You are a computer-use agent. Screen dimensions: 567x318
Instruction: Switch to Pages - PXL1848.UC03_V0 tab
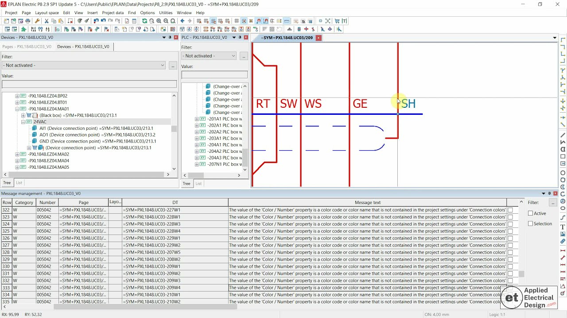tap(27, 46)
